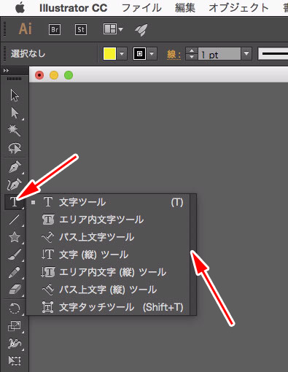Open the fill color dropdown arrow
This screenshot has height=372, width=288.
[x=122, y=53]
